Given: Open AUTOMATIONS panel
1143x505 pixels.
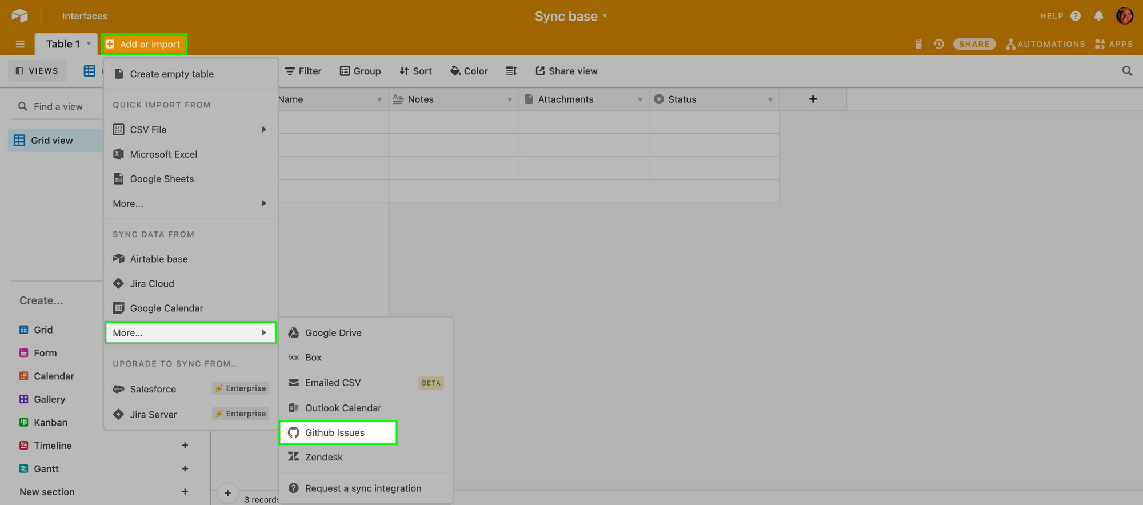Looking at the screenshot, I should click(1045, 44).
